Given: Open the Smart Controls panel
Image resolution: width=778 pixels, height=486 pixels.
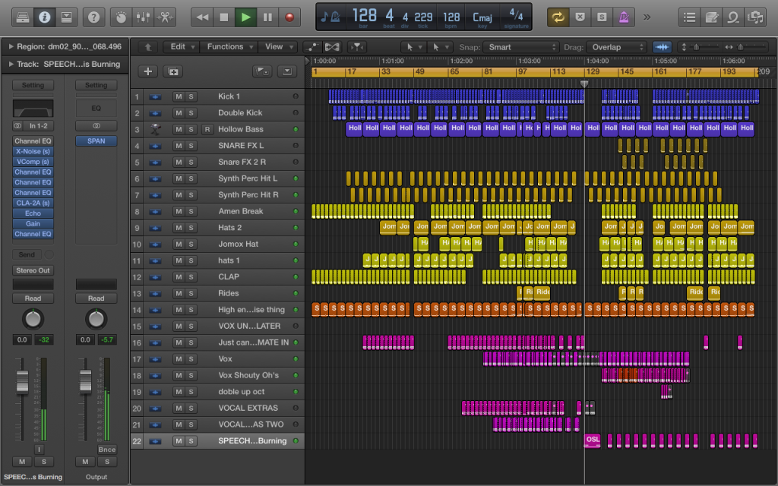Looking at the screenshot, I should (x=120, y=16).
